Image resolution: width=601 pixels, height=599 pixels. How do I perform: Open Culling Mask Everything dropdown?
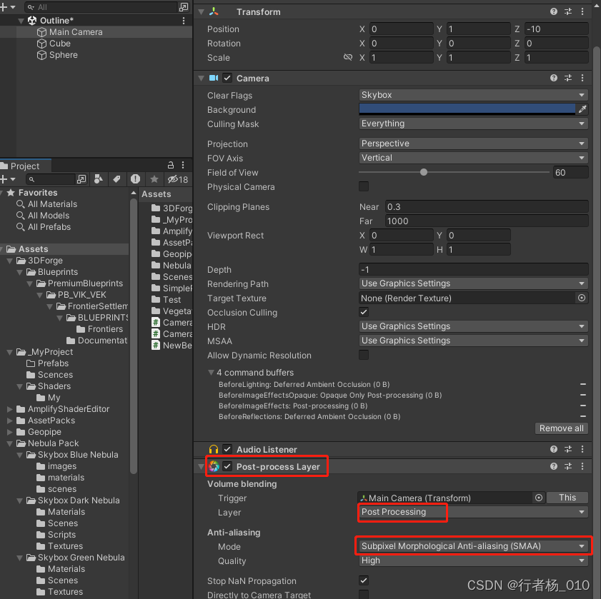coord(473,124)
